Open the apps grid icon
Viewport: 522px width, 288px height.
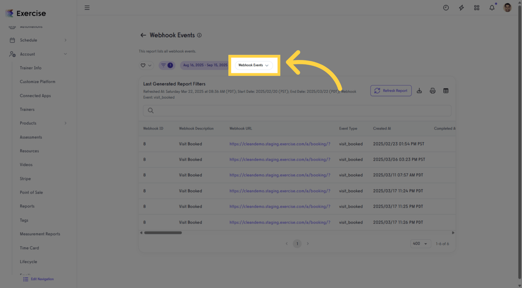click(477, 8)
